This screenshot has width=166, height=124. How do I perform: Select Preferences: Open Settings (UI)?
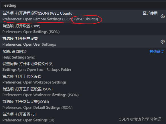click(x=83, y=117)
